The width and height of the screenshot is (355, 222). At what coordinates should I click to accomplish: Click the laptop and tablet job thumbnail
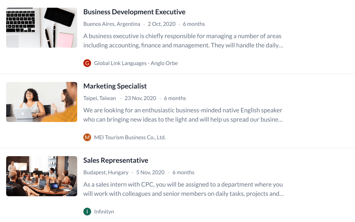point(41,27)
